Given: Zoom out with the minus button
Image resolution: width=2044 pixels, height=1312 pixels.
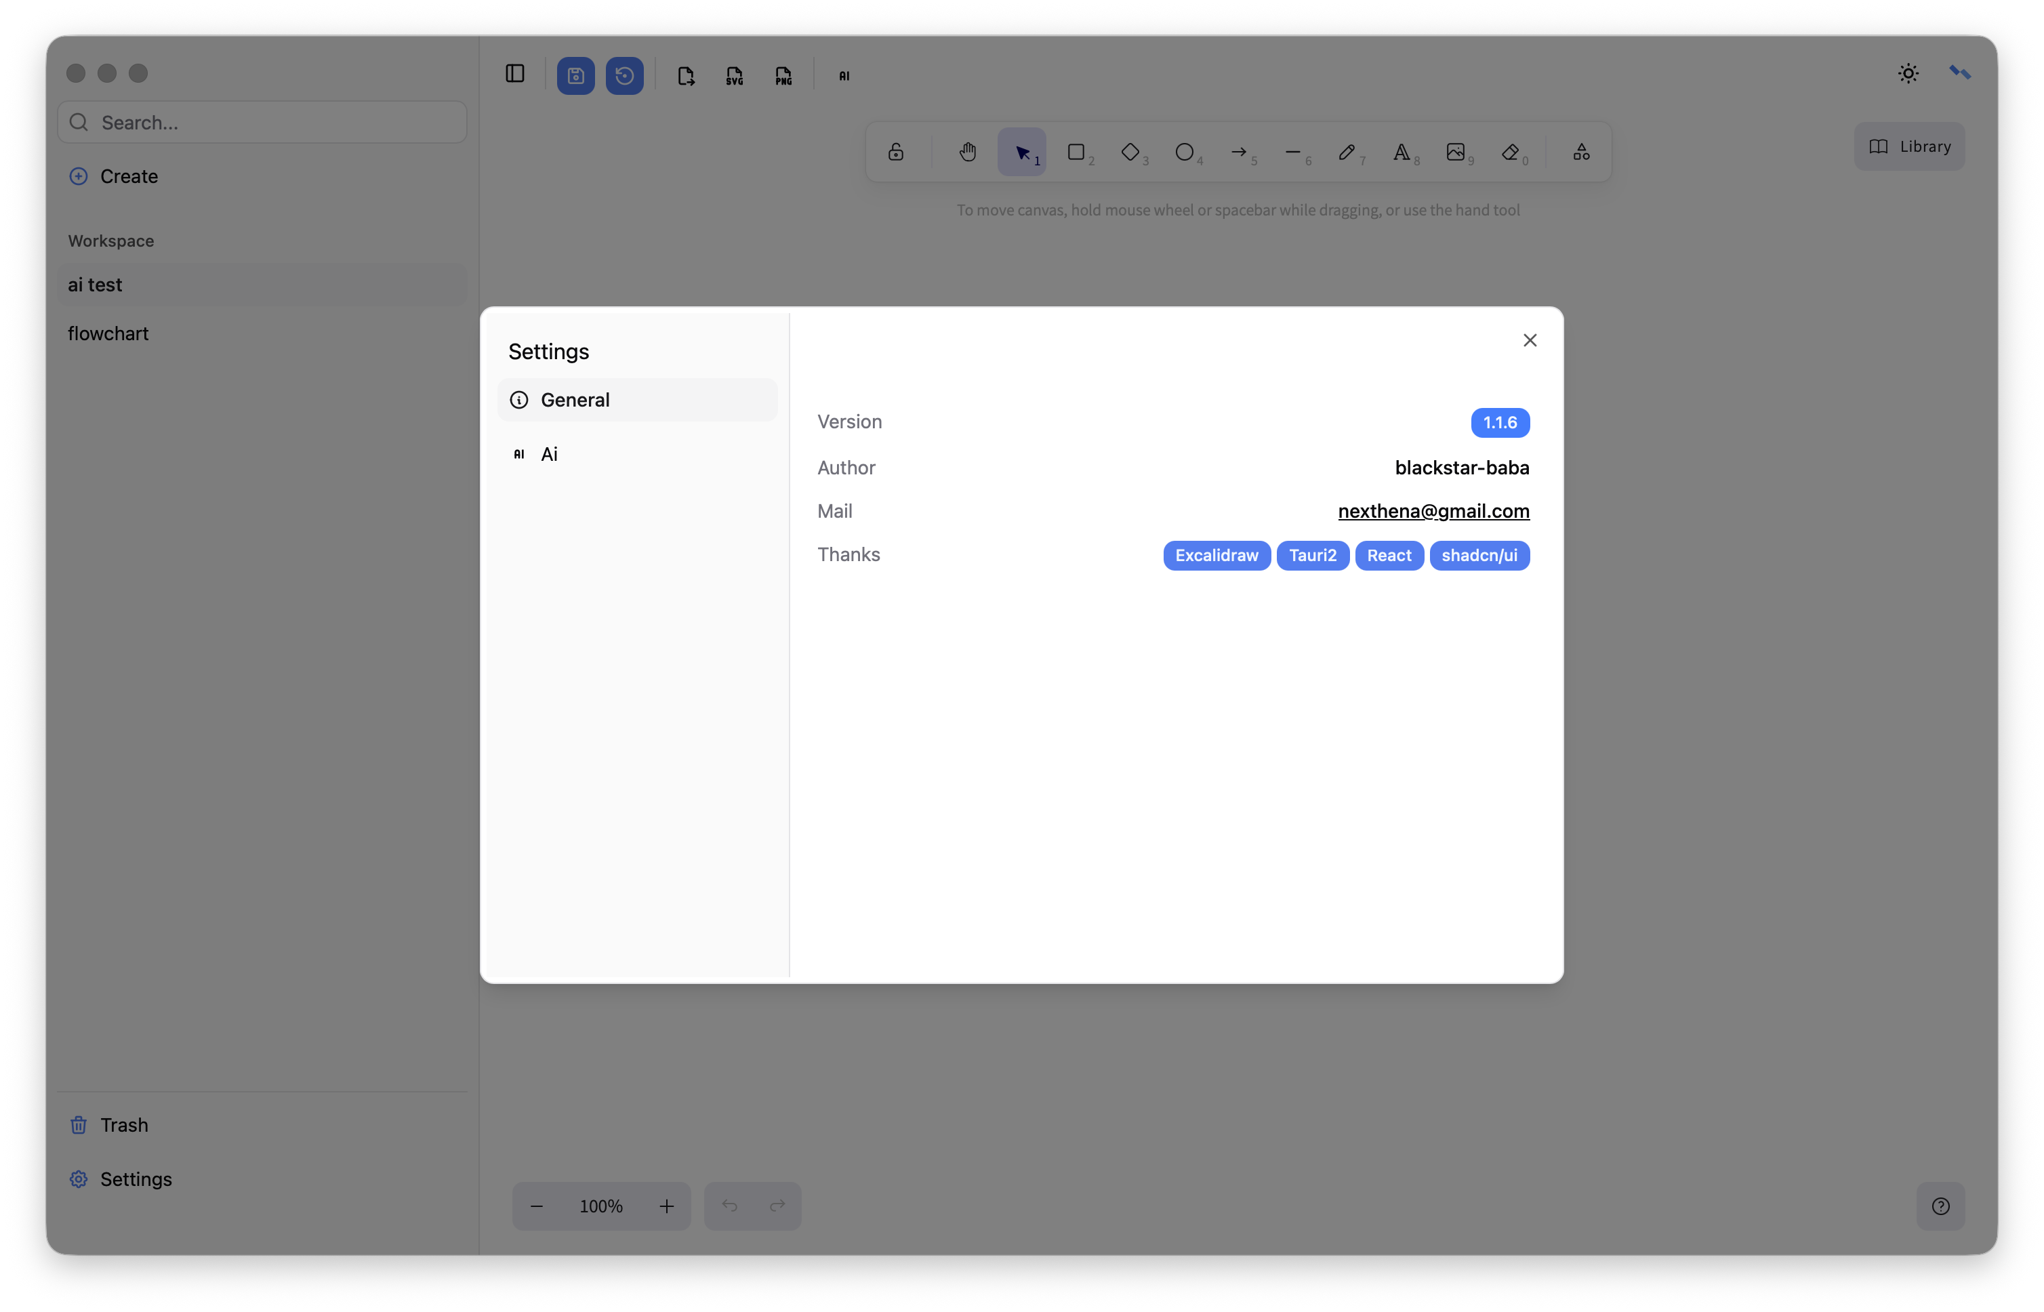Looking at the screenshot, I should (537, 1206).
